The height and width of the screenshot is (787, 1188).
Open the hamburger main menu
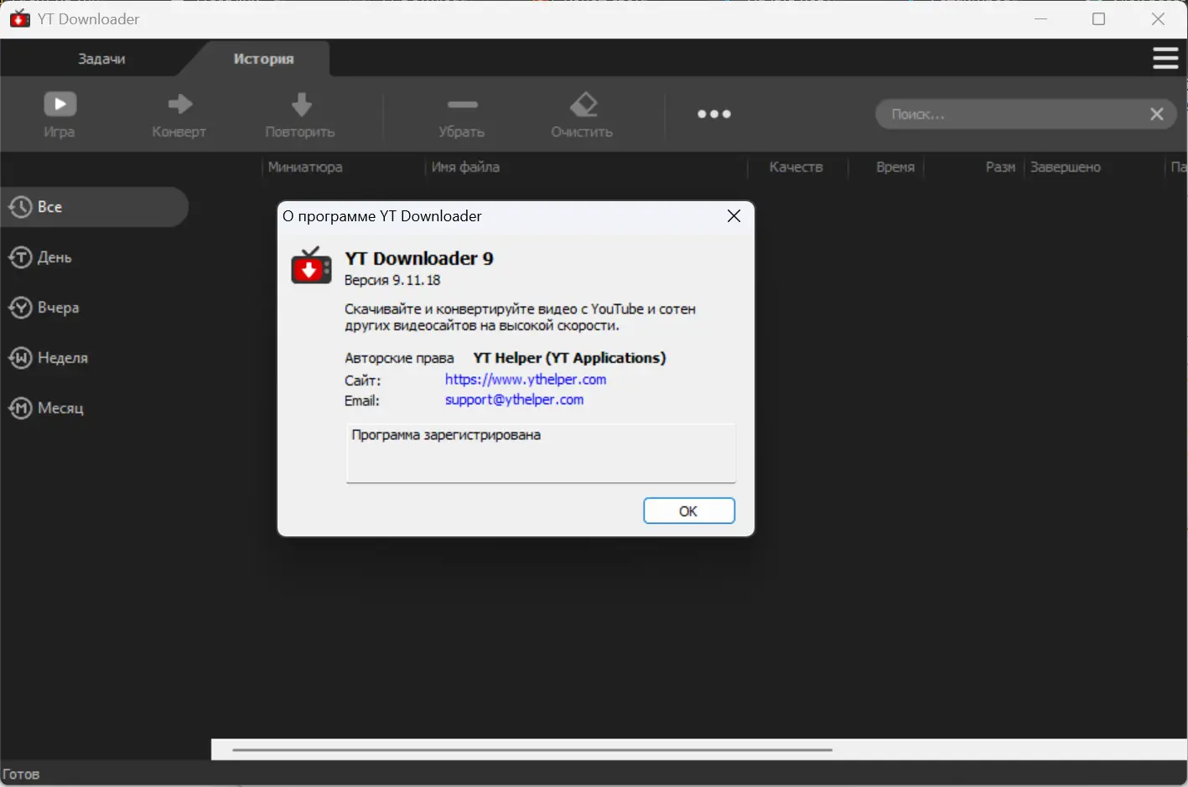click(1165, 58)
